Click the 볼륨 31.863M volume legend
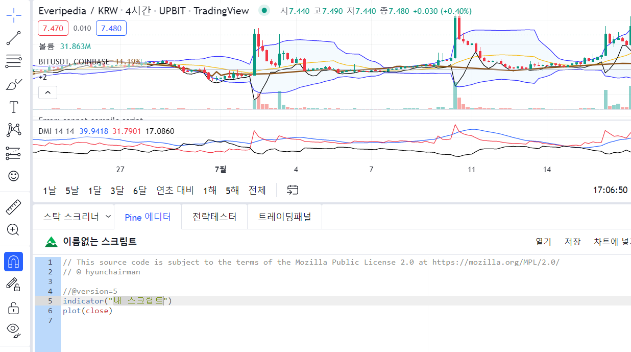The width and height of the screenshot is (631, 352). click(65, 46)
